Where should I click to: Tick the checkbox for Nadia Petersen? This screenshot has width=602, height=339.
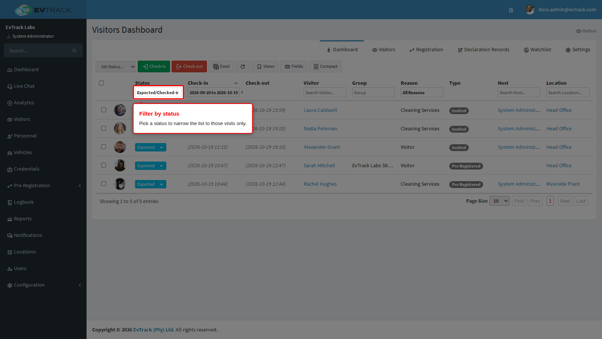pyautogui.click(x=103, y=128)
